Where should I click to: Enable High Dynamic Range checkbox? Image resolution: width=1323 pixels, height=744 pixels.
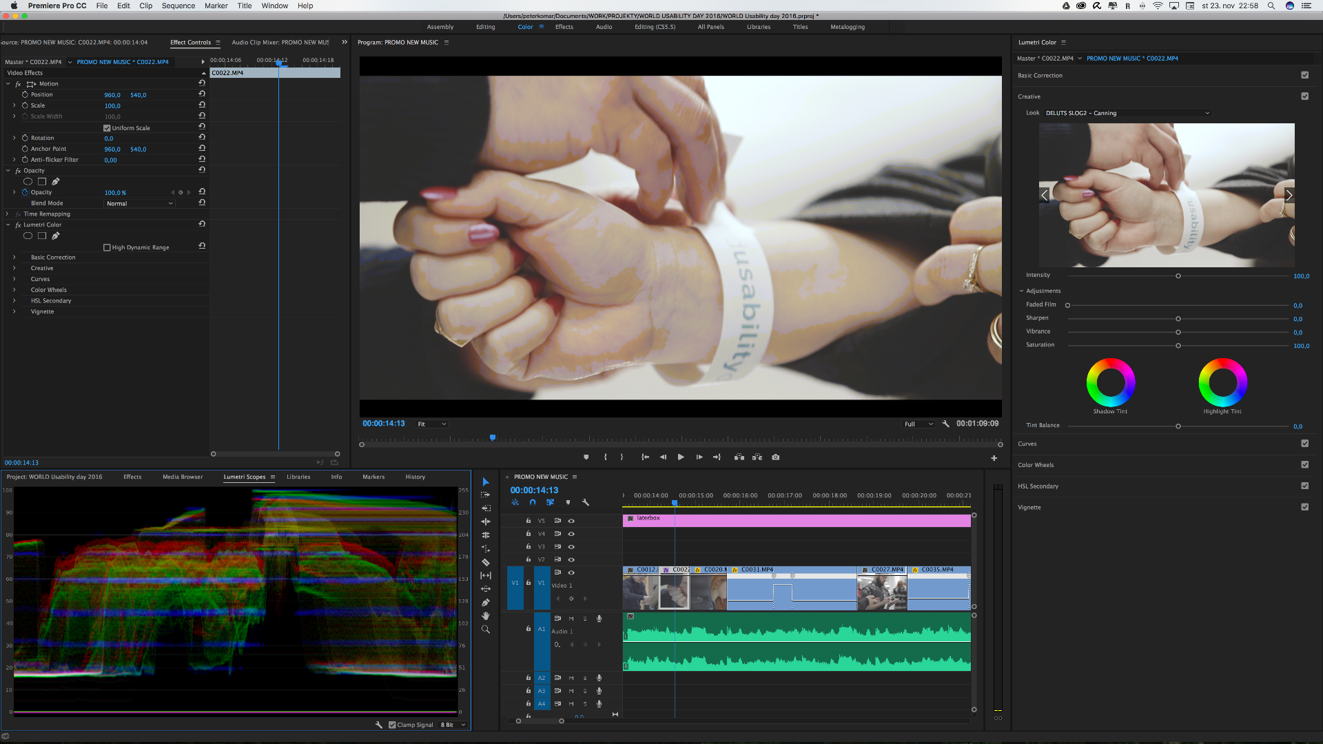[x=107, y=247]
